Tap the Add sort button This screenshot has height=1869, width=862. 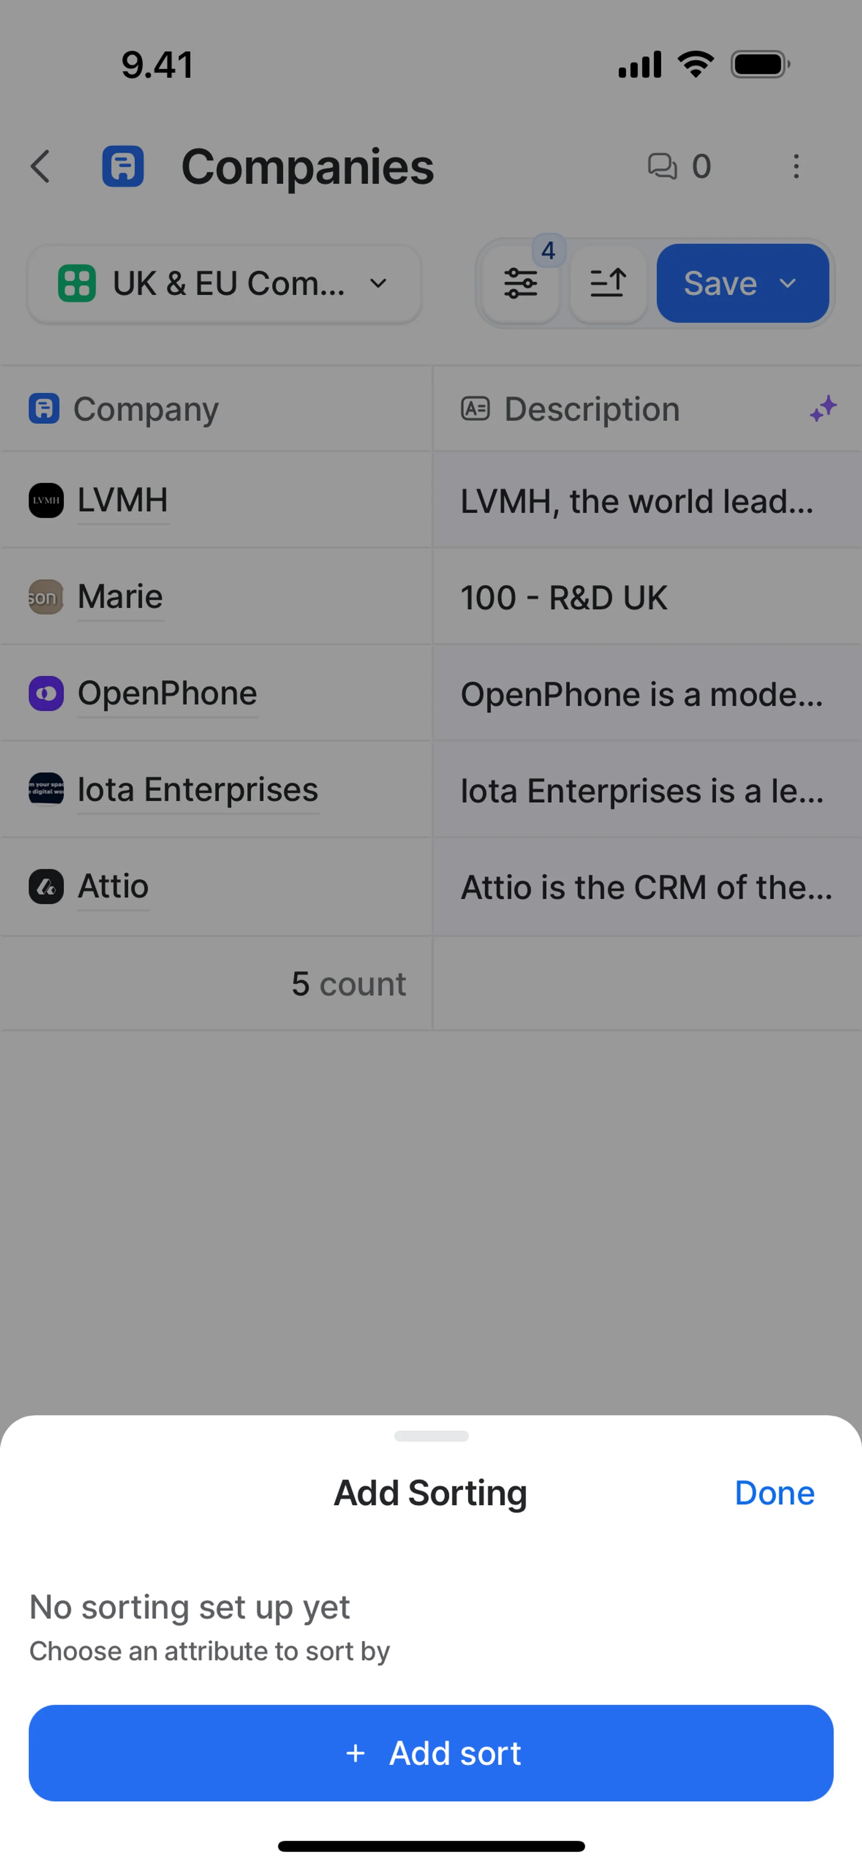coord(431,1753)
